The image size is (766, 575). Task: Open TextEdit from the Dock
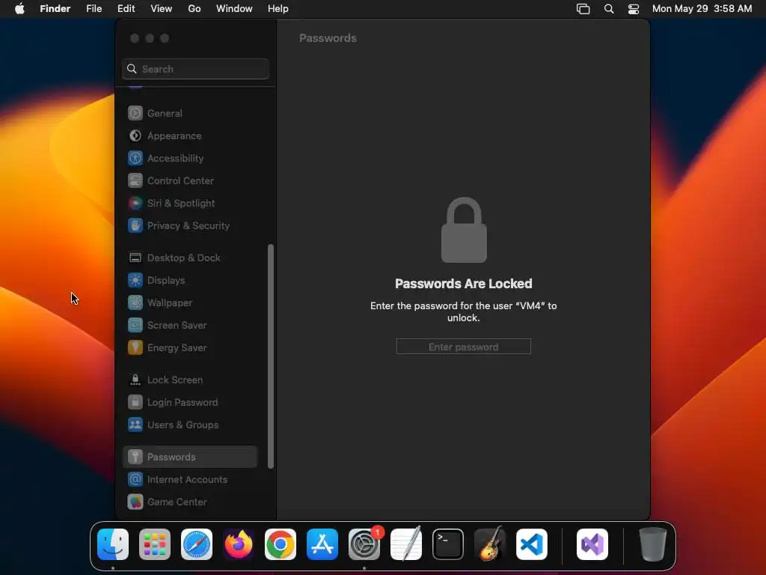(406, 544)
